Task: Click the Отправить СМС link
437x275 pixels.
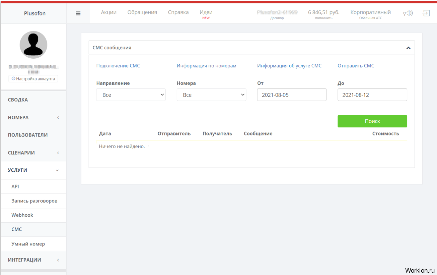Action: tap(356, 66)
